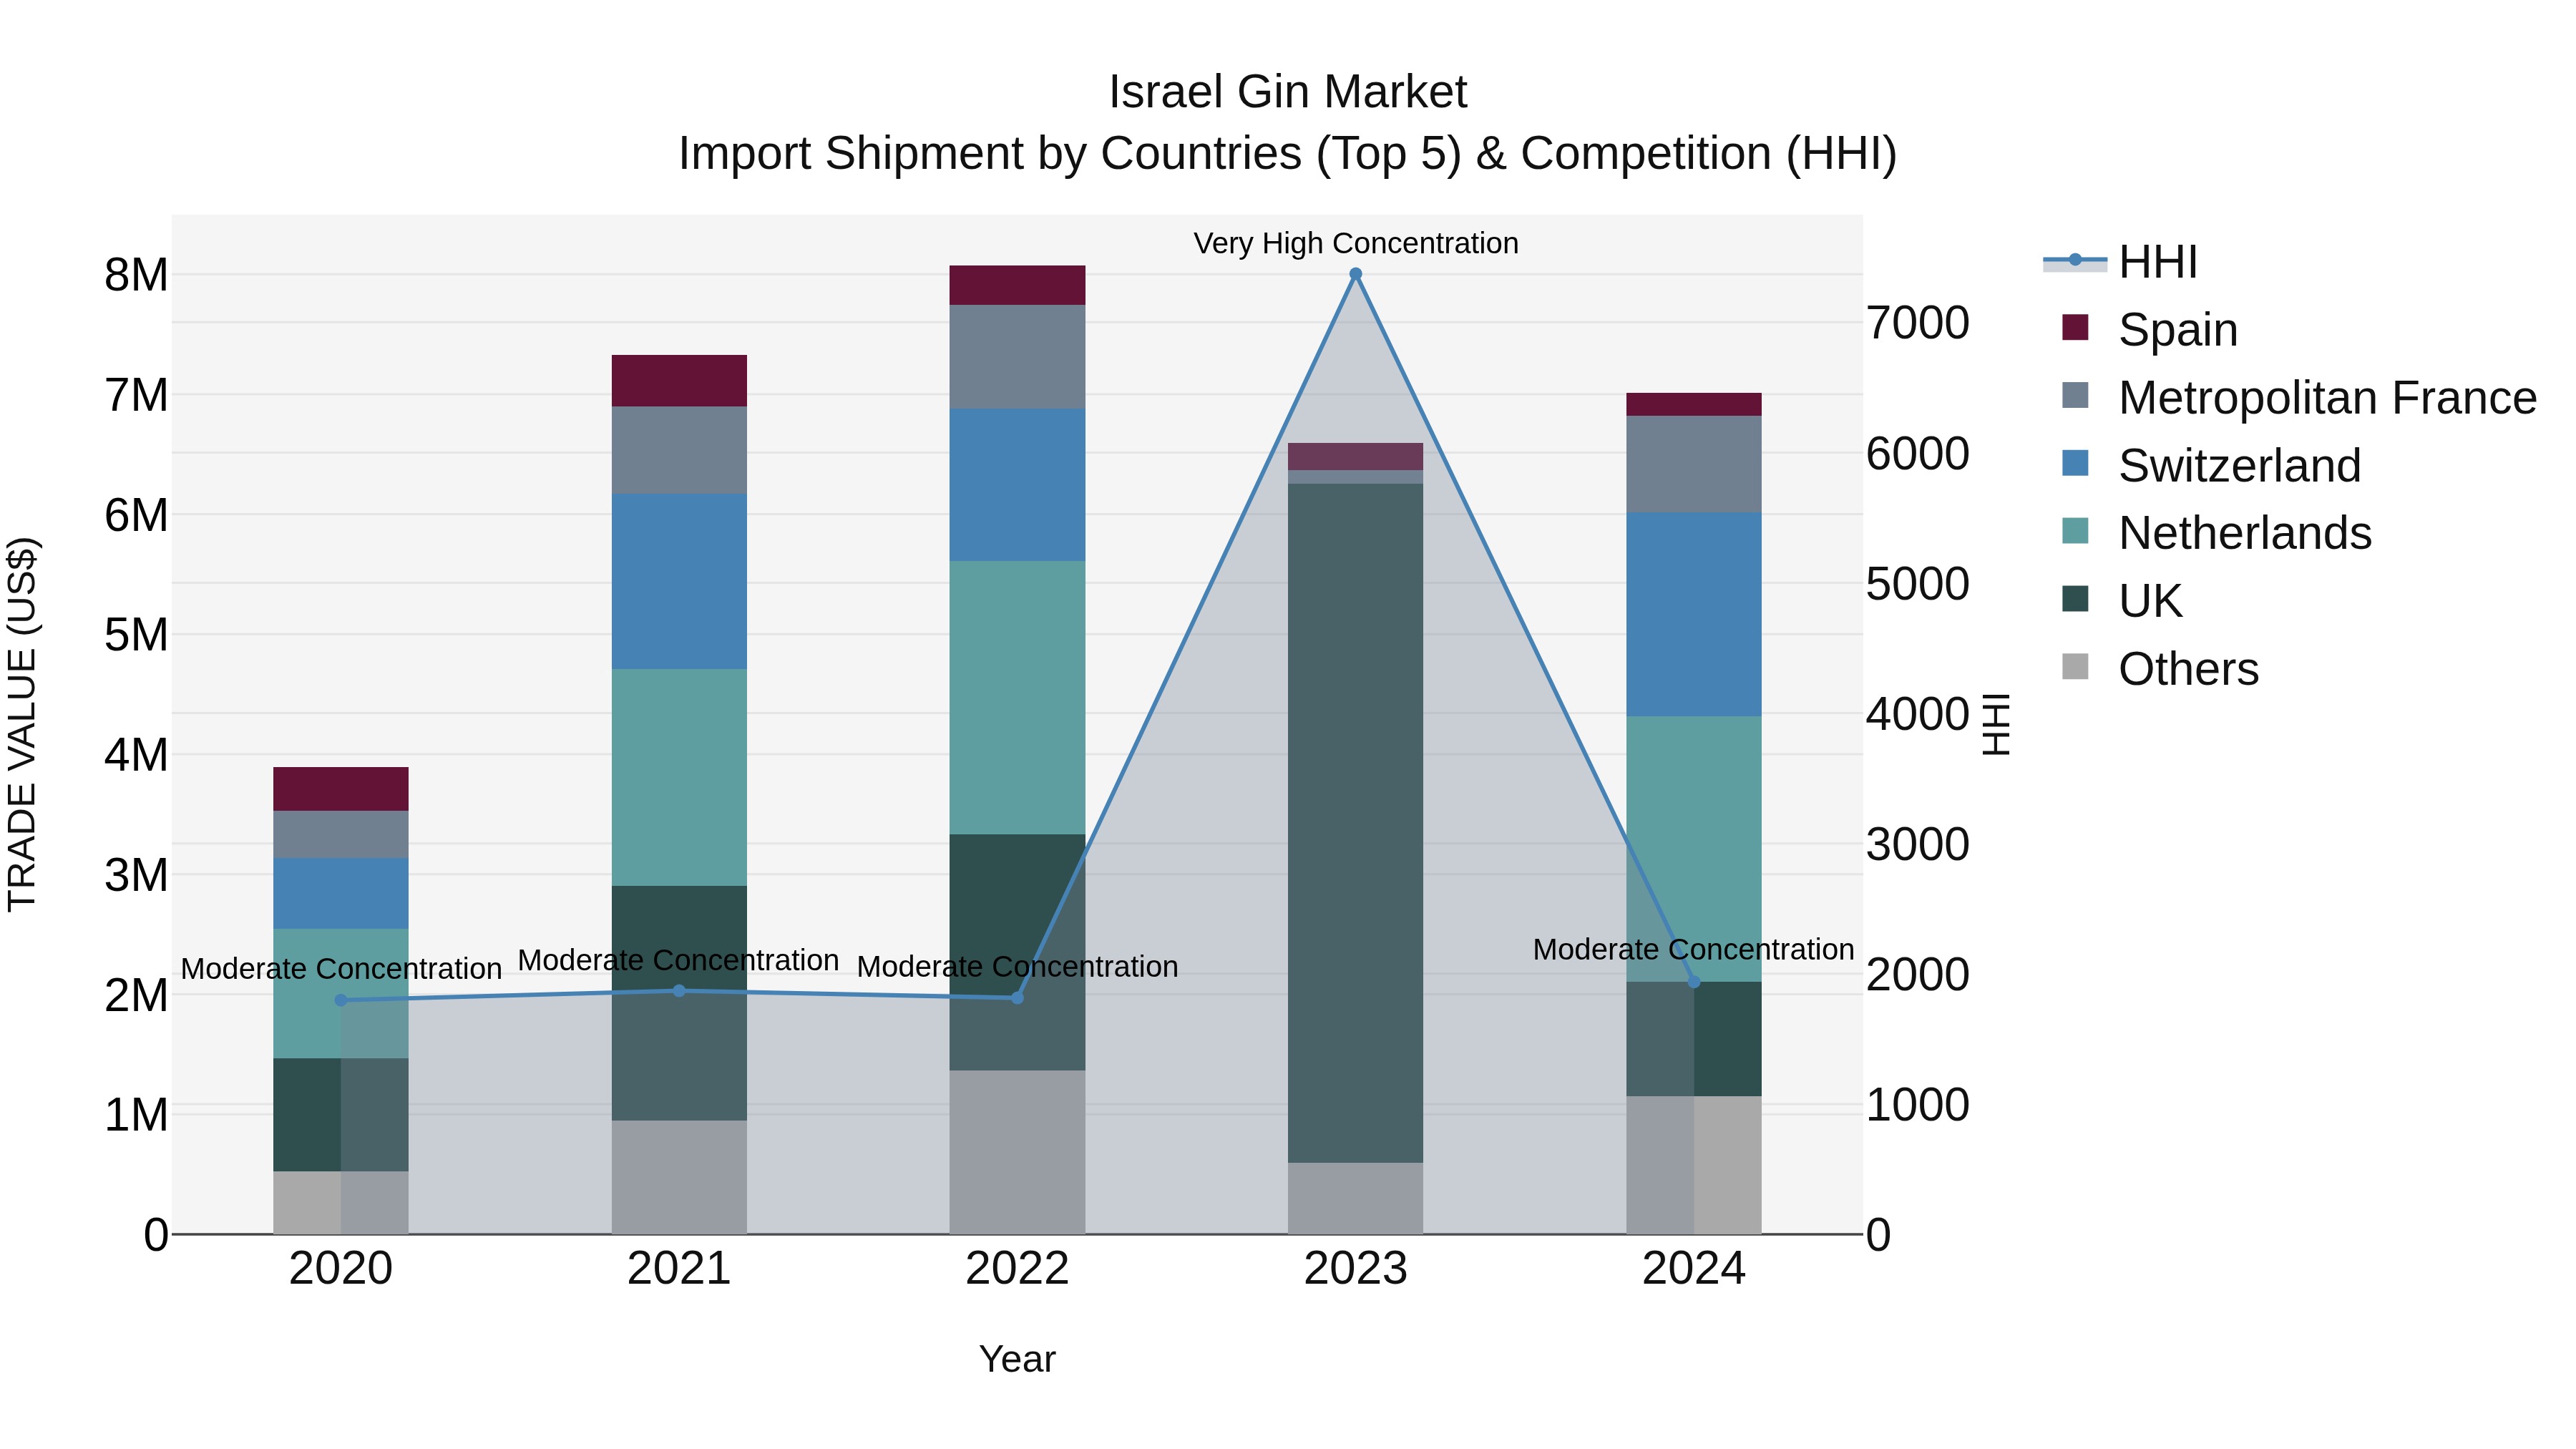2576x1449 pixels.
Task: Click the 'Import Shipment by Countries' subtitle
Action: tap(1288, 154)
